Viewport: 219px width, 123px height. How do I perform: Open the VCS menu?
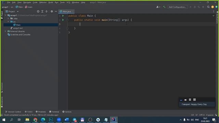coord(68,2)
